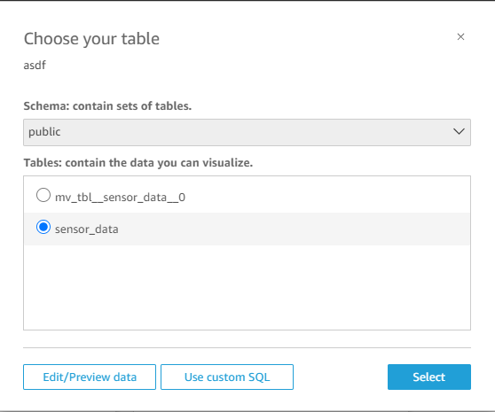Close the Choose your table dialog
The width and height of the screenshot is (495, 412).
460,37
